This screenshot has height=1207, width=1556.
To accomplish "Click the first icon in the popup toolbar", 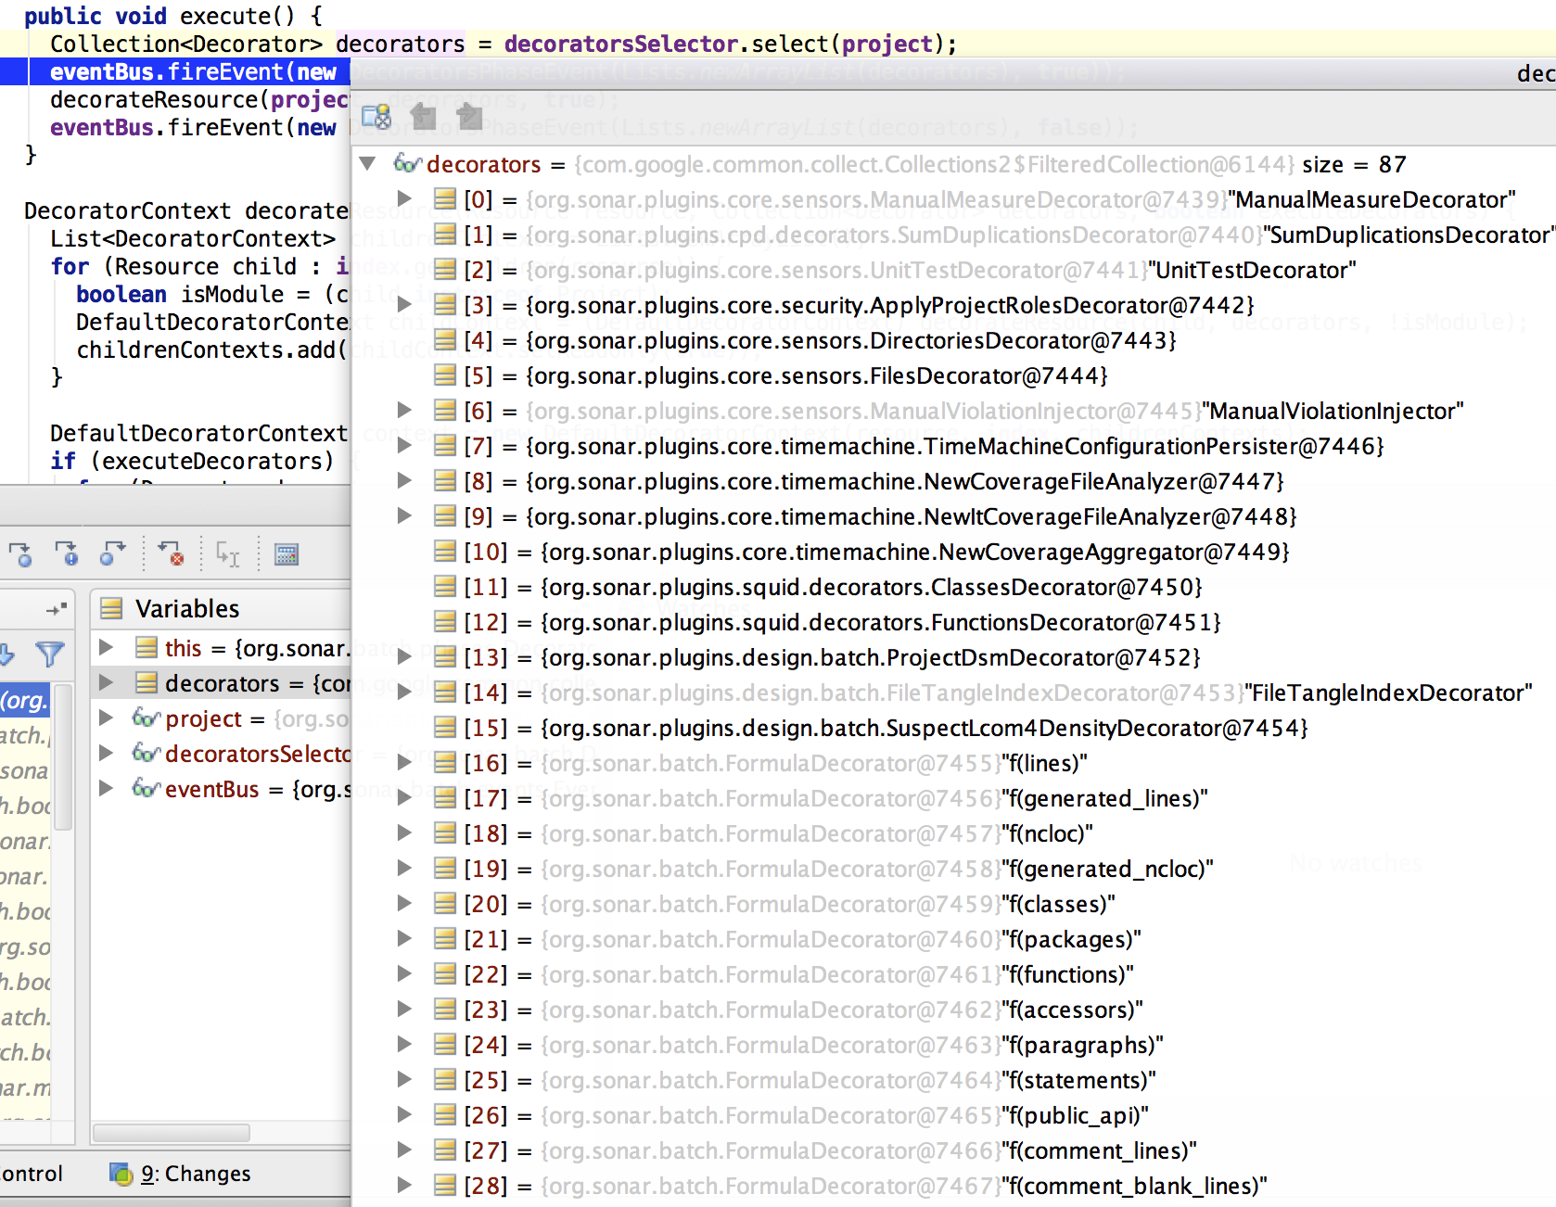I will click(x=376, y=117).
